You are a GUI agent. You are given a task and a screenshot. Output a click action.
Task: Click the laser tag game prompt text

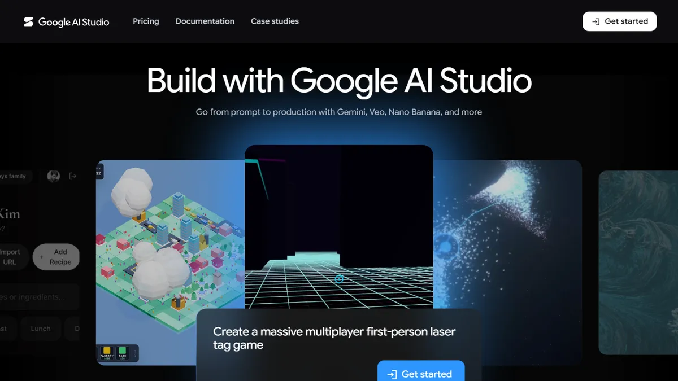(x=334, y=338)
